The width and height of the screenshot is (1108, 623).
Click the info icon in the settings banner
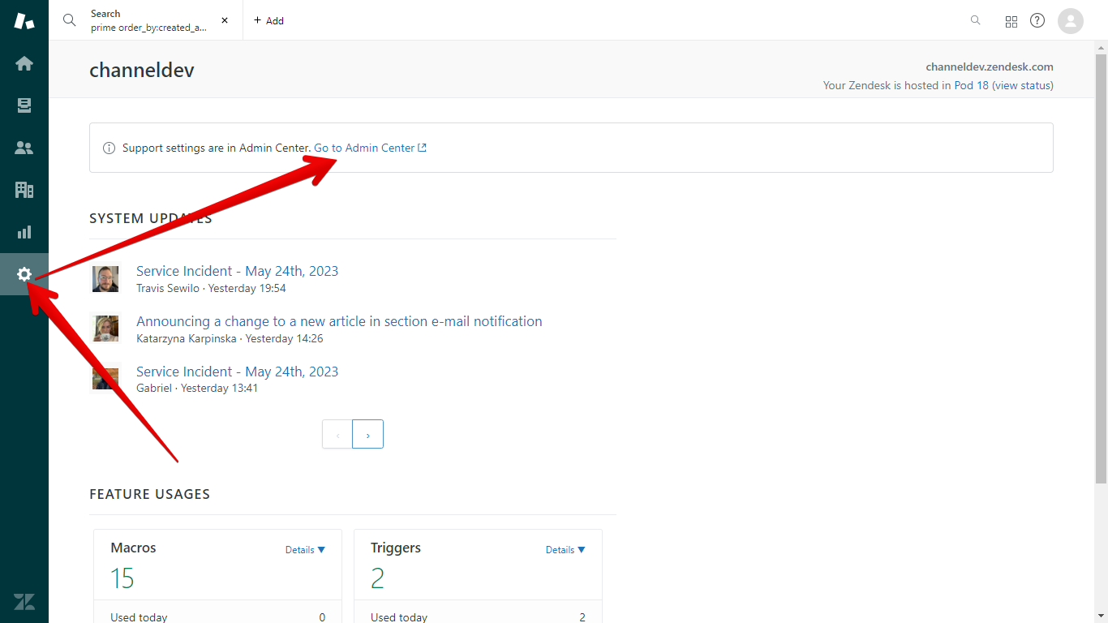(109, 148)
